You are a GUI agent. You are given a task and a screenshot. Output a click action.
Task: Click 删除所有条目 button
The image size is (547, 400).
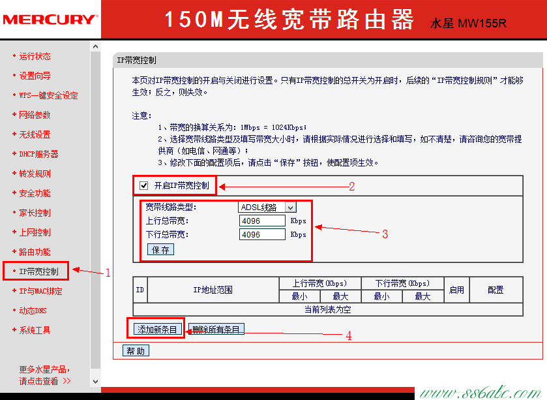tap(216, 329)
